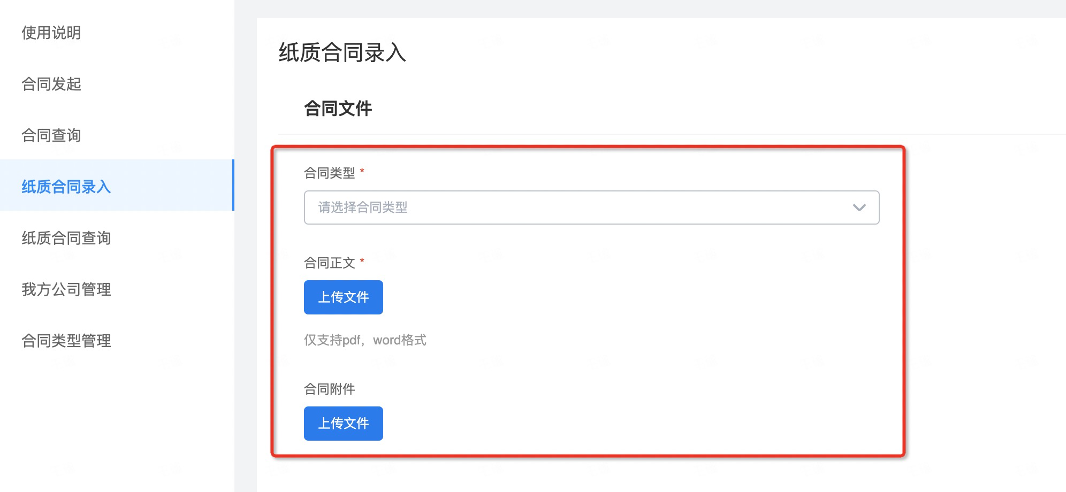The width and height of the screenshot is (1066, 492).
Task: Go to 合同发起 sidebar item
Action: pyautogui.click(x=51, y=84)
